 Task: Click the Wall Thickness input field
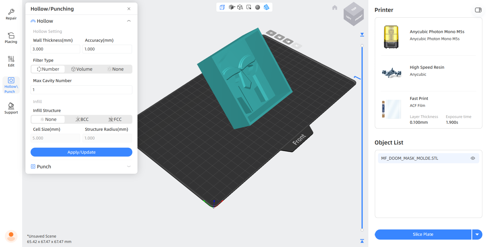coord(55,49)
